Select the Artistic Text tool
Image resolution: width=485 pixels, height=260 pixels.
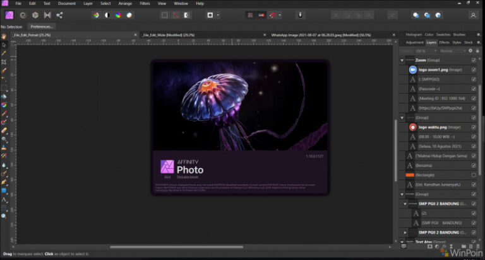[4, 200]
